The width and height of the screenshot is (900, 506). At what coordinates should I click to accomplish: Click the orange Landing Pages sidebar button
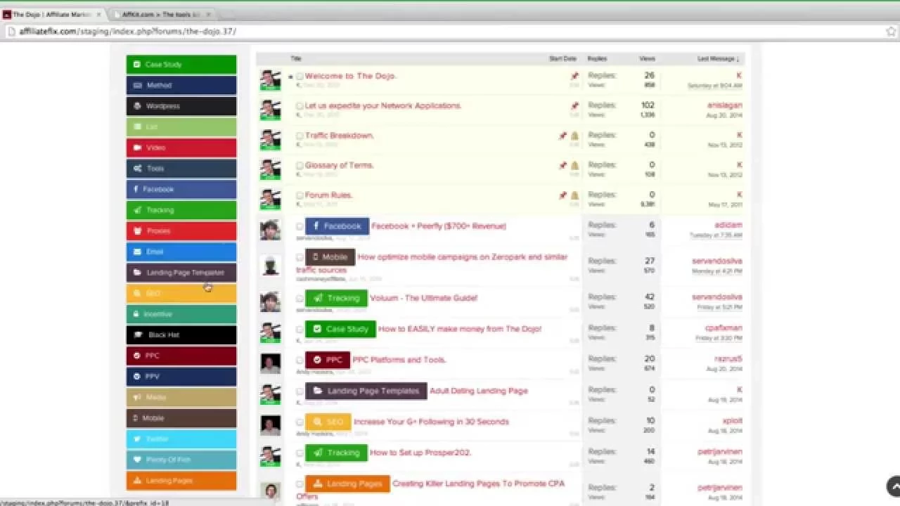181,481
